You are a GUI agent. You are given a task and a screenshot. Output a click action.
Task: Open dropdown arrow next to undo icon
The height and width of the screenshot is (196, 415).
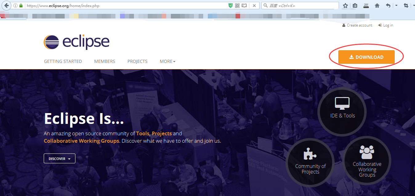coord(396,6)
